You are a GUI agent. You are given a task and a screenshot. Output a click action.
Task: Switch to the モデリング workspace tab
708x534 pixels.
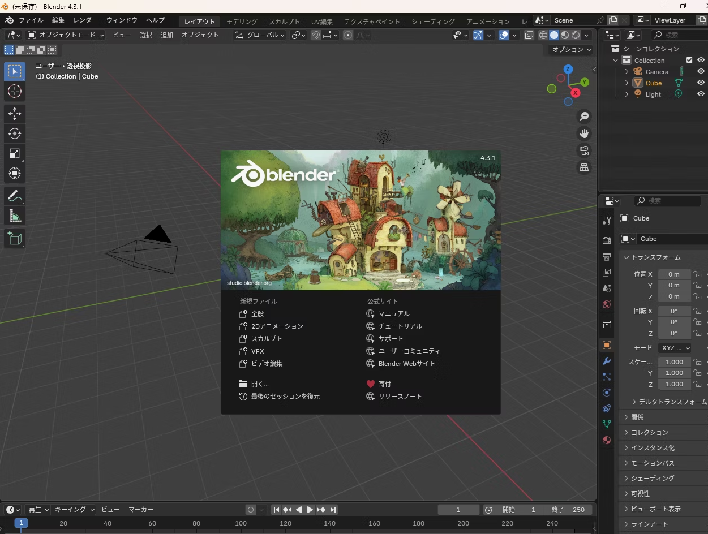pyautogui.click(x=242, y=21)
